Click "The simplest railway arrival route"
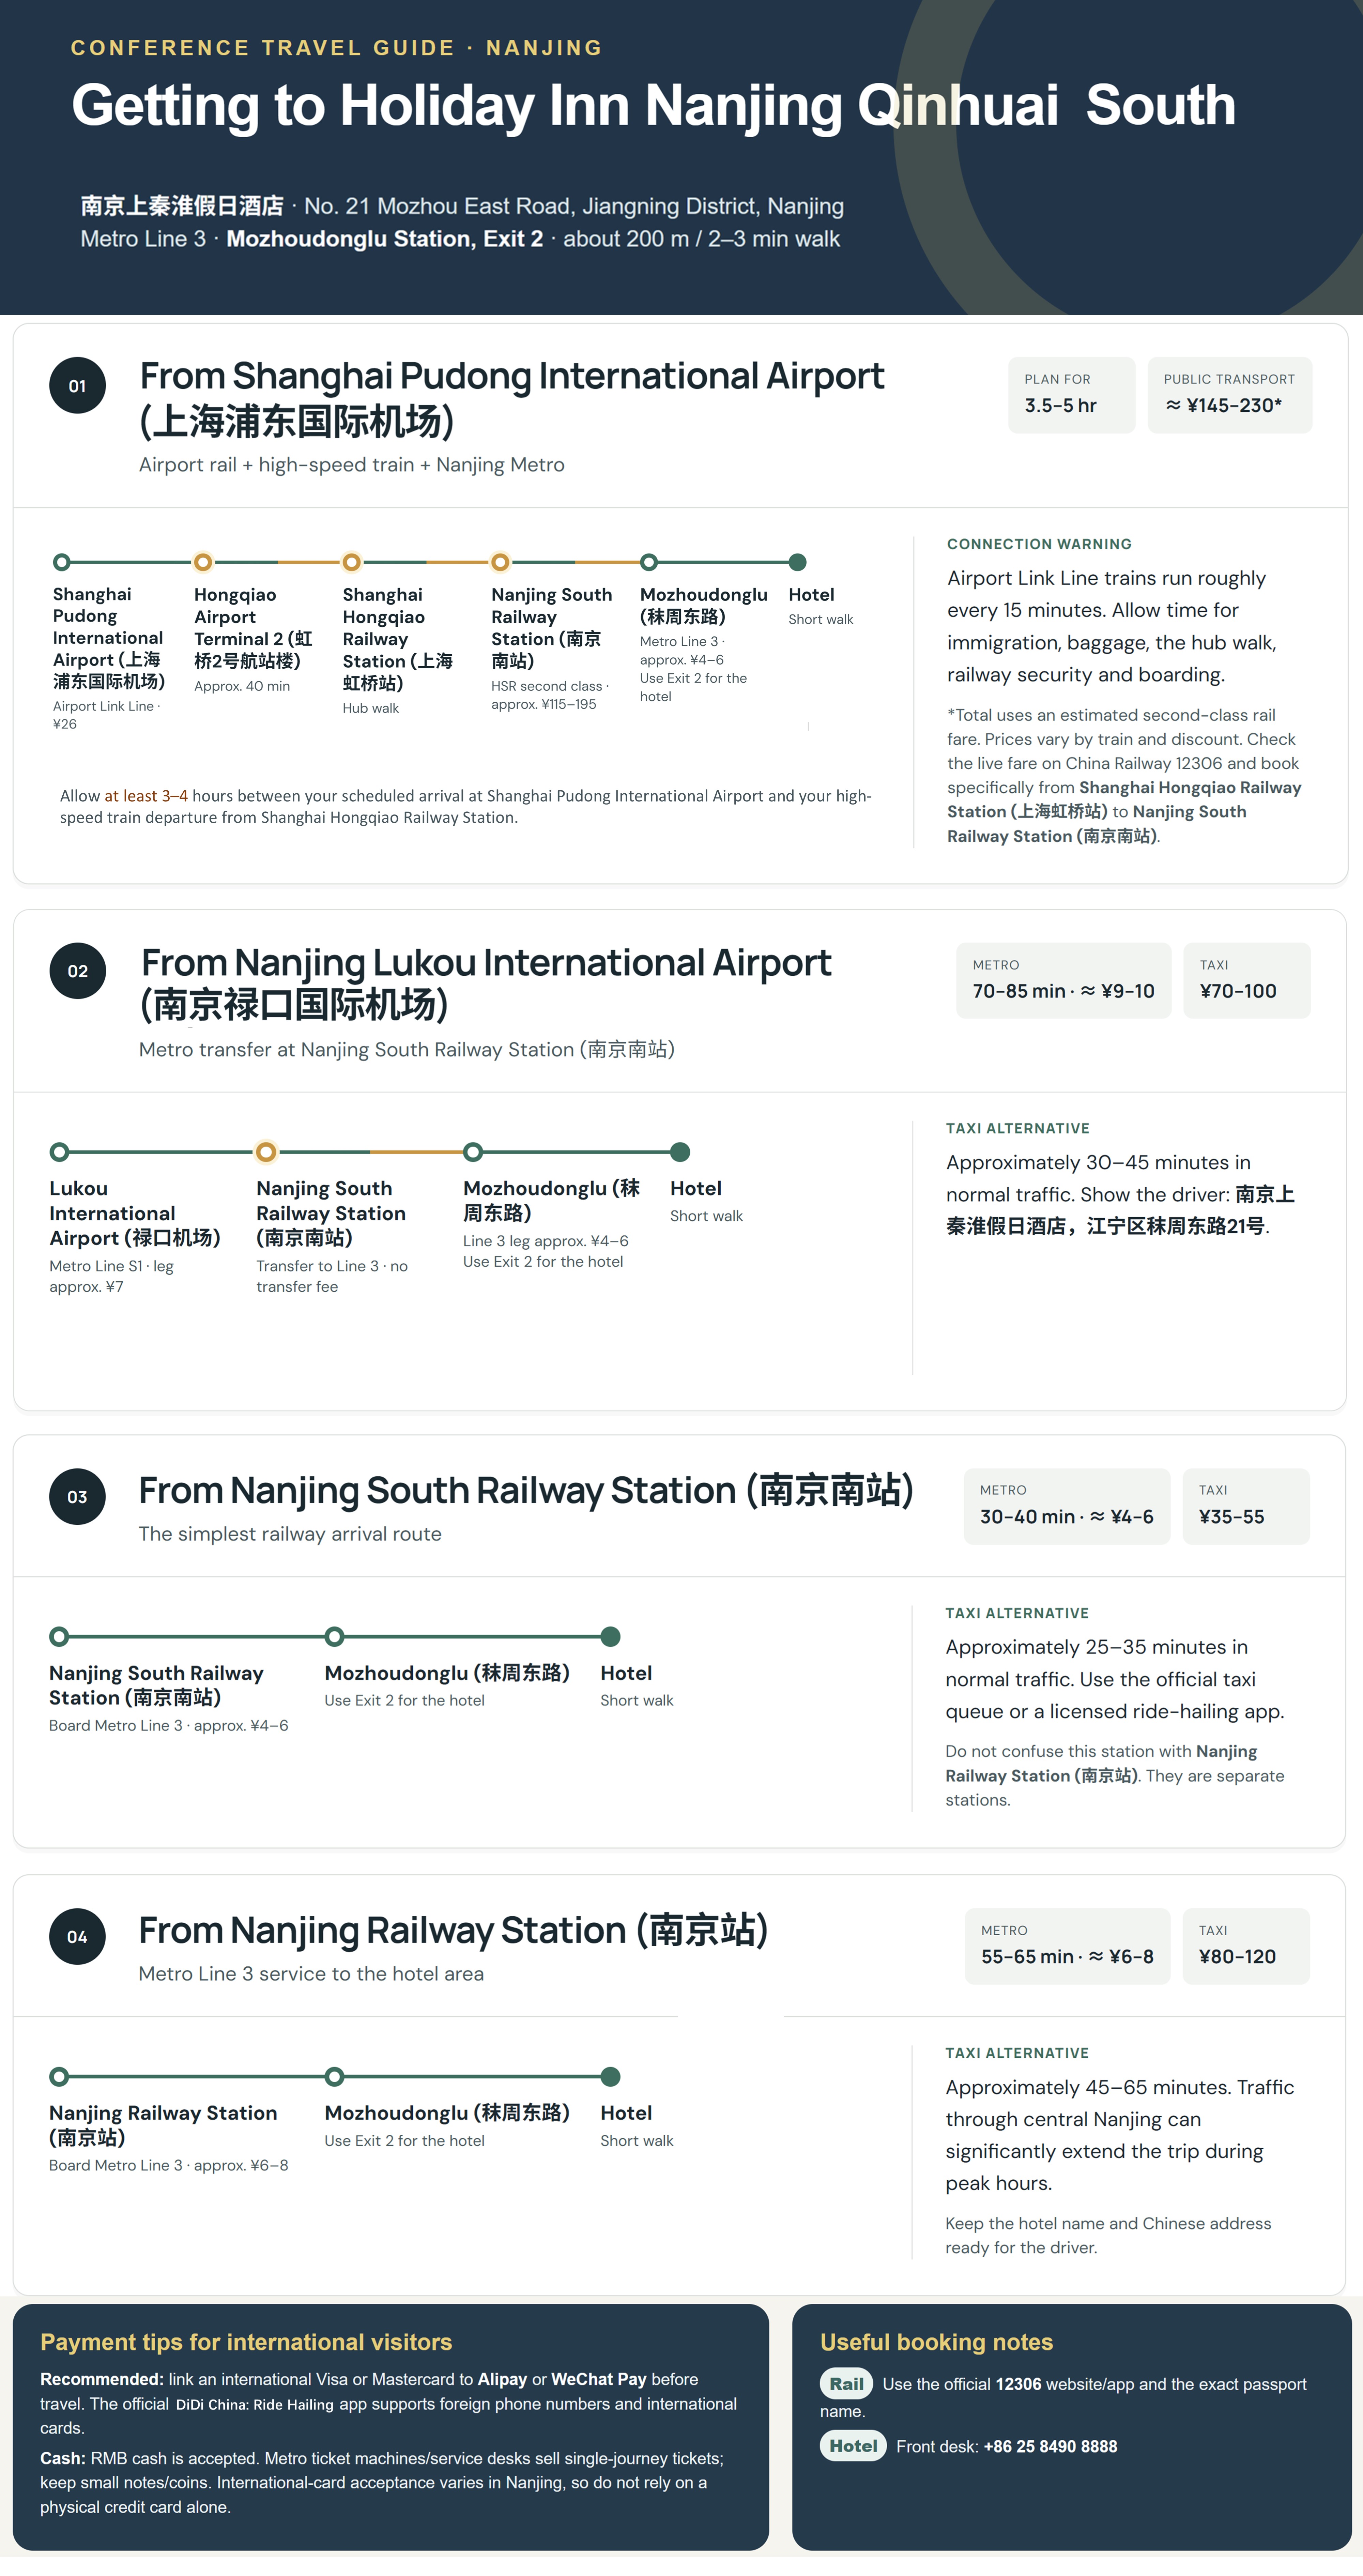This screenshot has height=2576, width=1363. [290, 1534]
